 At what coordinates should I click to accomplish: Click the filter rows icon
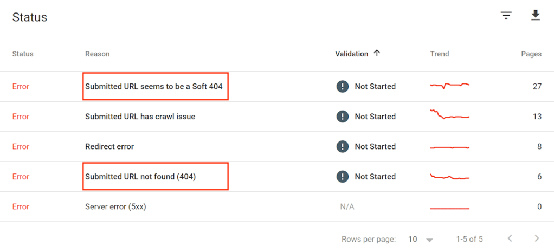tap(506, 16)
